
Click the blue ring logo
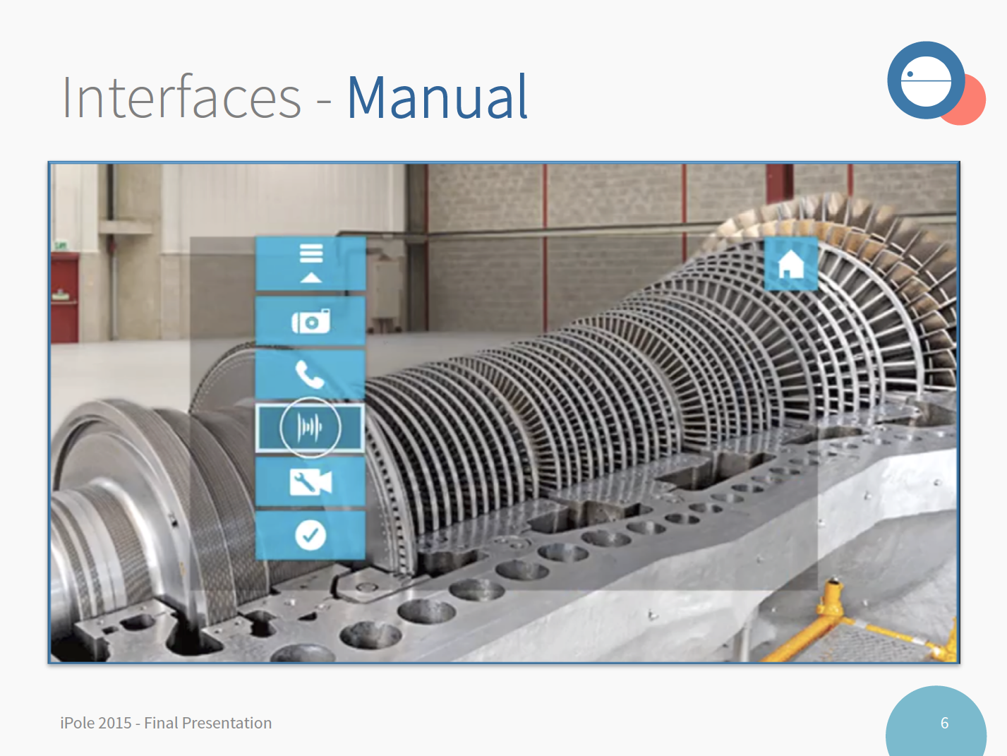[x=925, y=80]
